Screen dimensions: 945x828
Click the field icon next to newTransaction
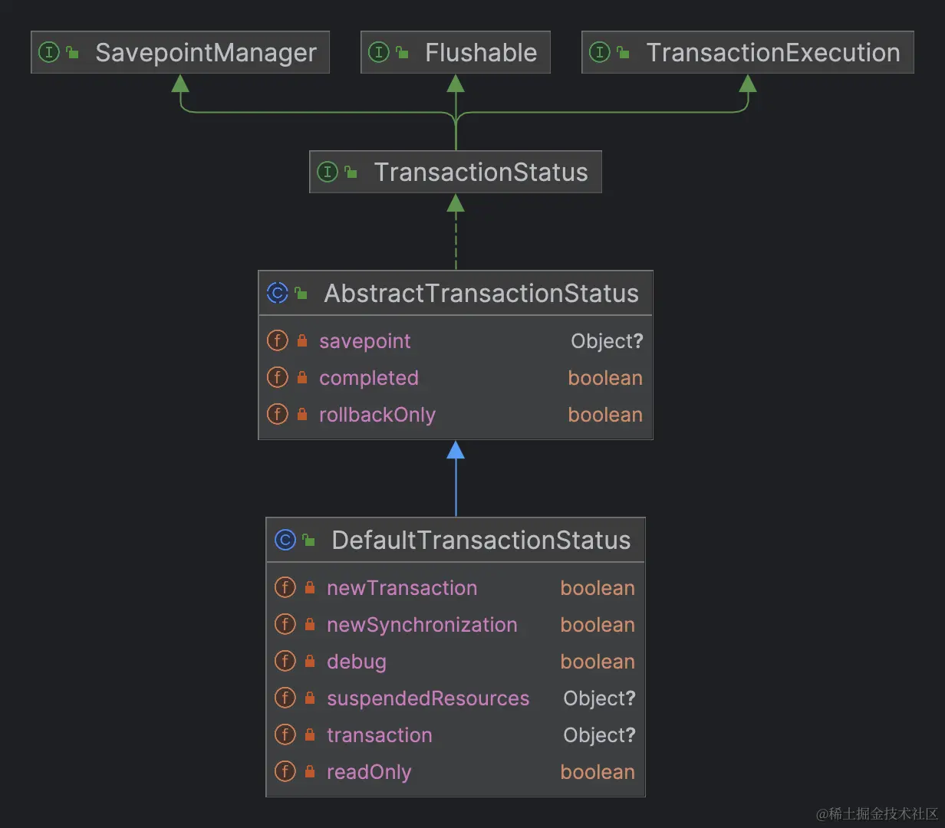[x=285, y=588]
